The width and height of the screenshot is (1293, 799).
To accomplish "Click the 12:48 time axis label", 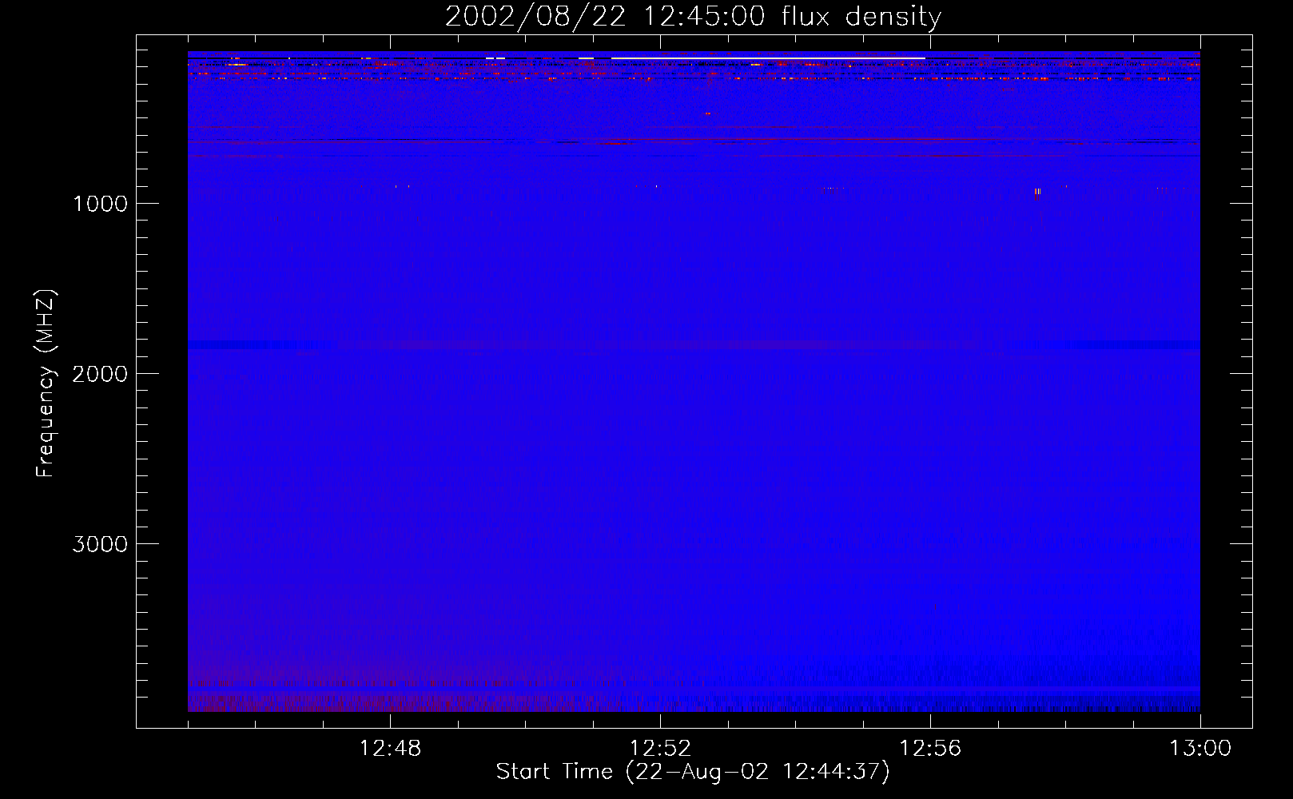I will tap(390, 749).
